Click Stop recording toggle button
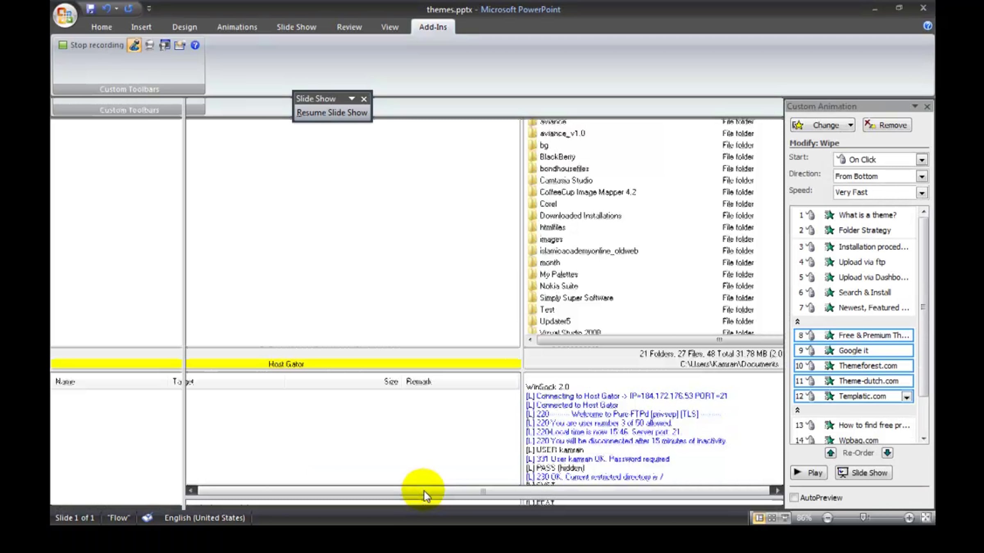Screen dimensions: 984x553 [x=91, y=45]
